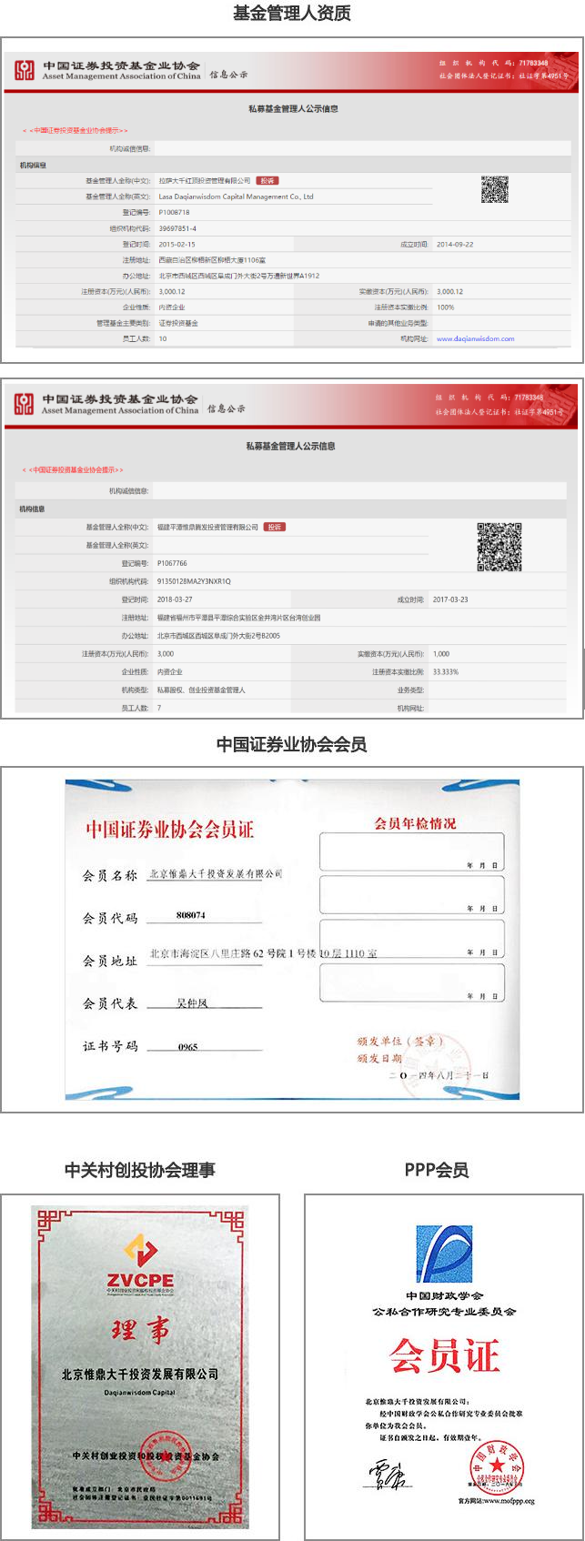Screen dimensions: 585x1541
Task: Click the 中关村创投协会理事 heading
Action: coord(140,1170)
